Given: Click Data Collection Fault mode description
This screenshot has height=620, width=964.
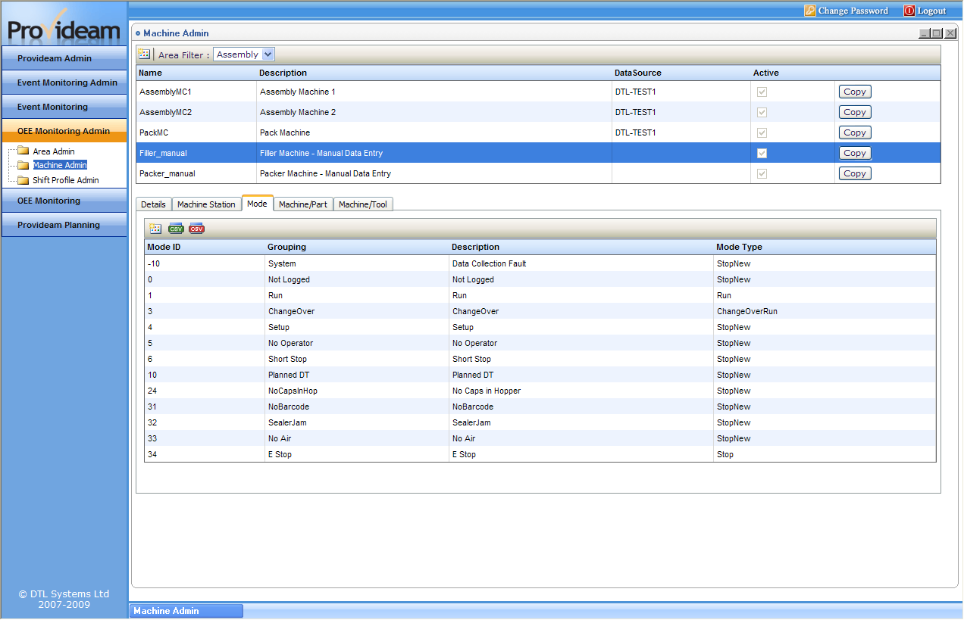Looking at the screenshot, I should [489, 263].
